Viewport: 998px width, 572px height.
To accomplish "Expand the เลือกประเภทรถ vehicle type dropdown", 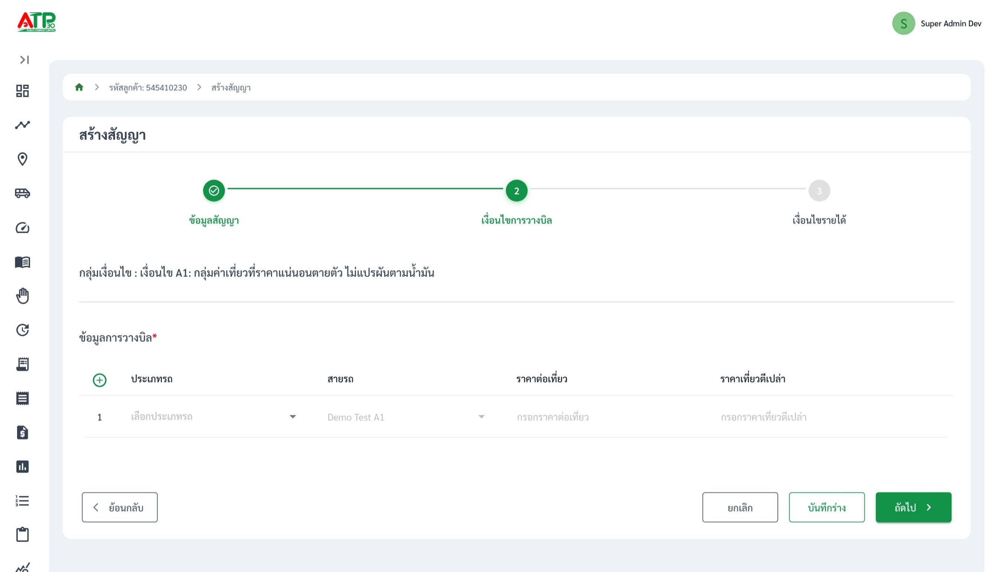I will (213, 417).
